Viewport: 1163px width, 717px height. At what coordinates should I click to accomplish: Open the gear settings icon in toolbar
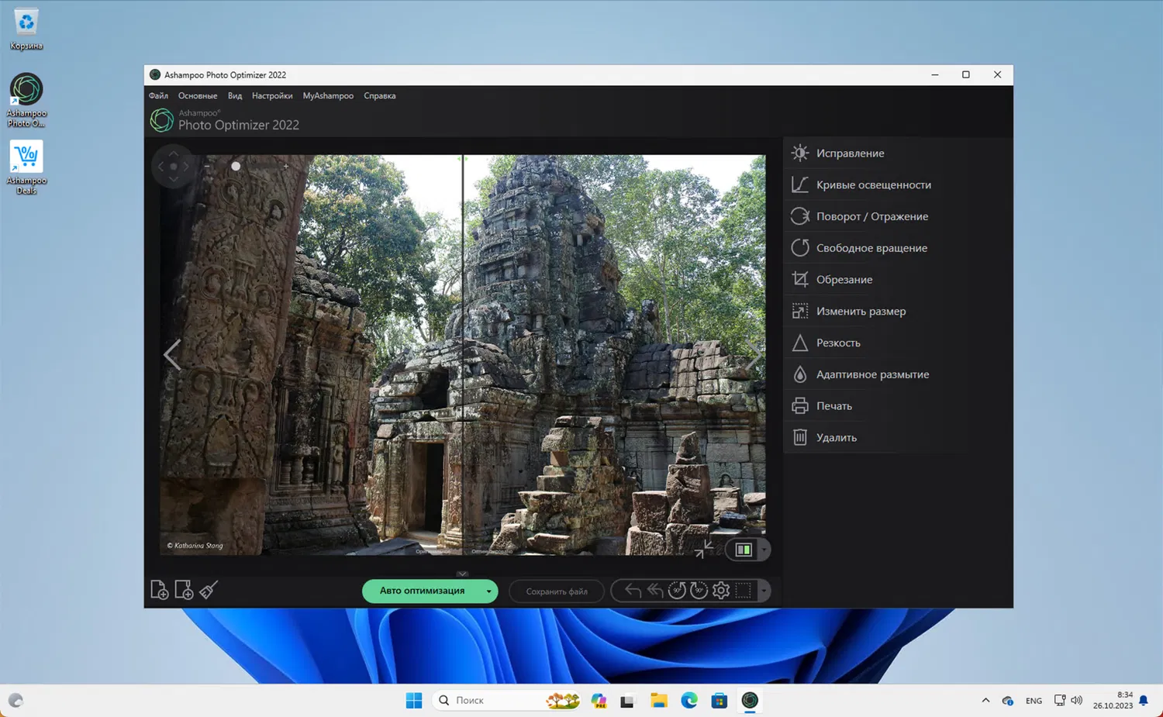721,591
